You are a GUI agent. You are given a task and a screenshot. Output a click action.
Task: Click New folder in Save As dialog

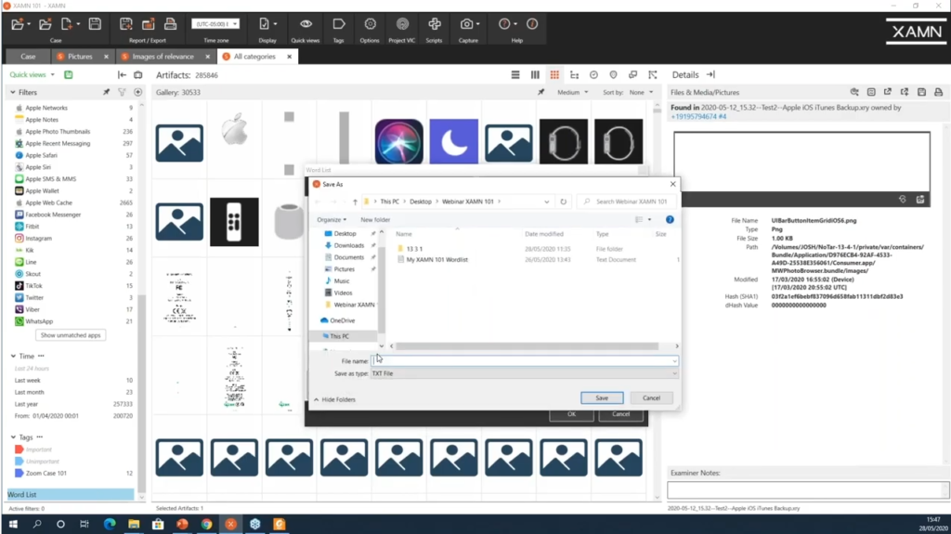(375, 220)
